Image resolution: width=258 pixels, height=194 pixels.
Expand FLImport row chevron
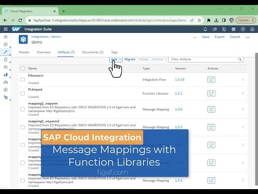[x=243, y=93]
